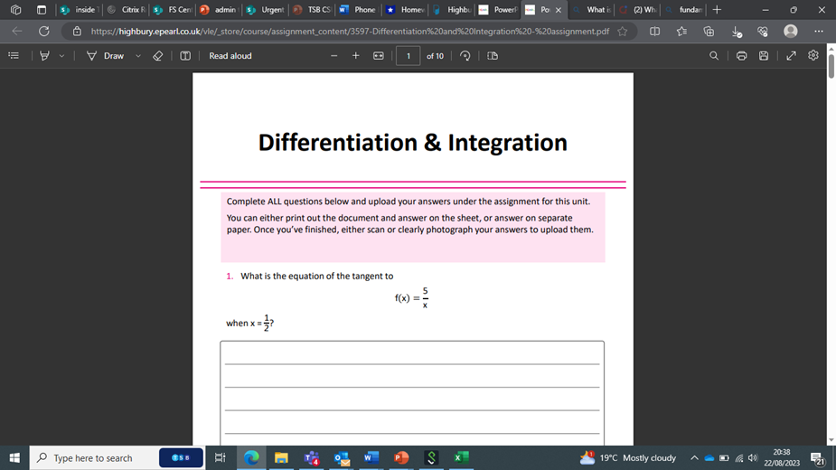Rotate the PDF page
The height and width of the screenshot is (470, 836).
pyautogui.click(x=465, y=55)
